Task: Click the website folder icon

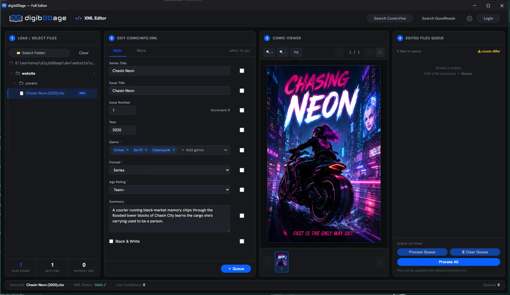Action: [x=18, y=73]
